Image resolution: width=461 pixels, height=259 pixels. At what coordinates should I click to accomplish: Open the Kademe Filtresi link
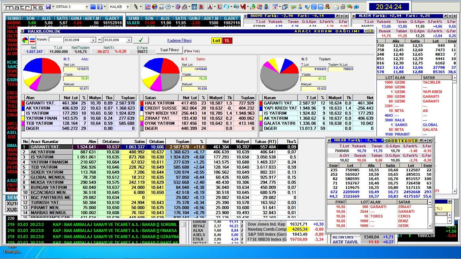tap(179, 40)
